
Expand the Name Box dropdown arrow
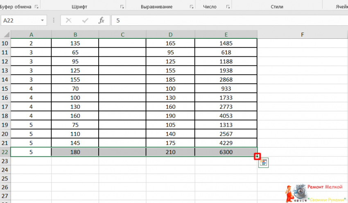coord(43,20)
